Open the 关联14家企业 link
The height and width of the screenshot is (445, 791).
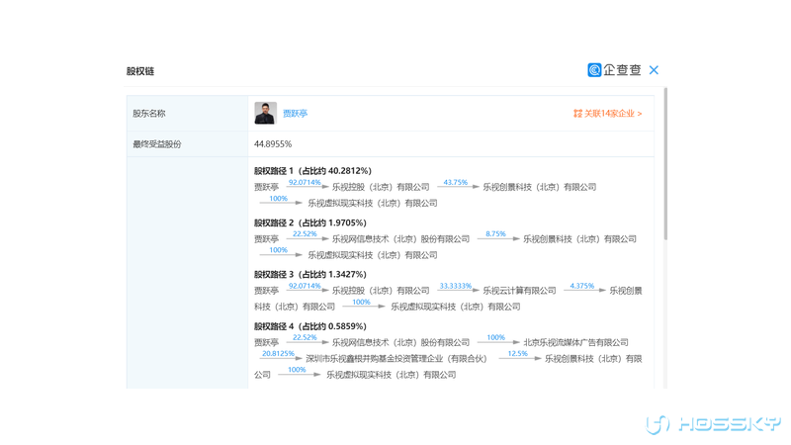pyautogui.click(x=613, y=114)
